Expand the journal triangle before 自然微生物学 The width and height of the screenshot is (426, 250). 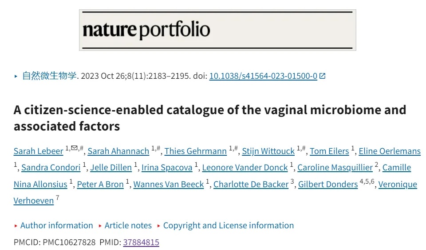tap(16, 77)
